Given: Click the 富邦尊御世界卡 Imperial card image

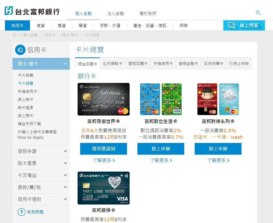Looking at the screenshot, I should pyautogui.click(x=104, y=99).
